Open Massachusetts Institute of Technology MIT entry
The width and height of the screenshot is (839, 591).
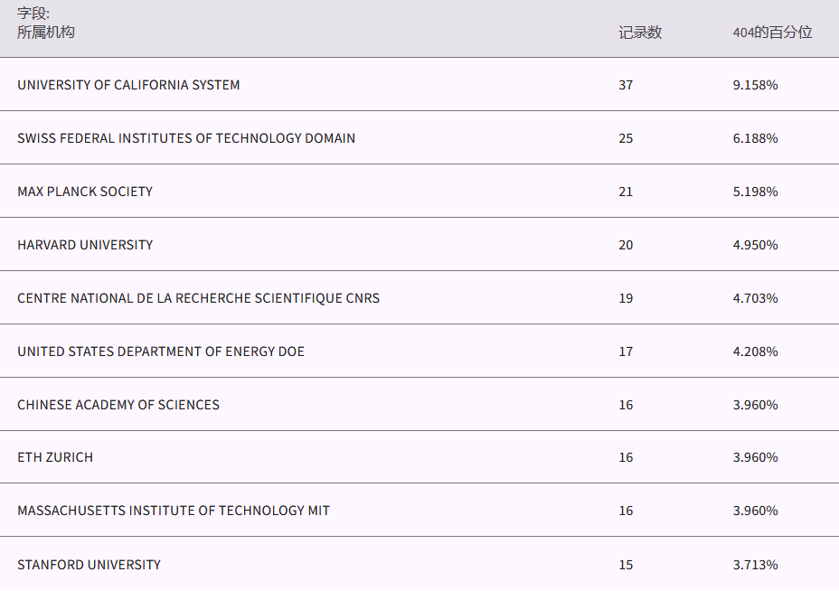(174, 511)
